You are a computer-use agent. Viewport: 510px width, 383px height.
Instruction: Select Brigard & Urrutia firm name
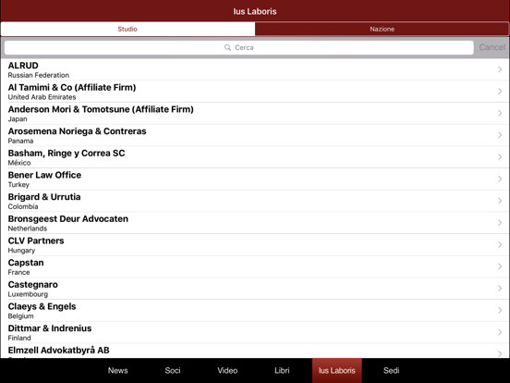coord(44,197)
